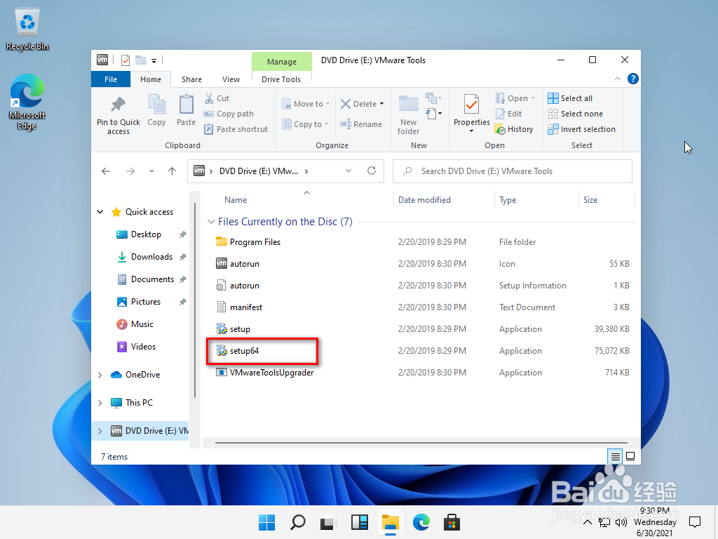This screenshot has width=718, height=539.
Task: Expand the OneDrive tree node
Action: pos(100,375)
